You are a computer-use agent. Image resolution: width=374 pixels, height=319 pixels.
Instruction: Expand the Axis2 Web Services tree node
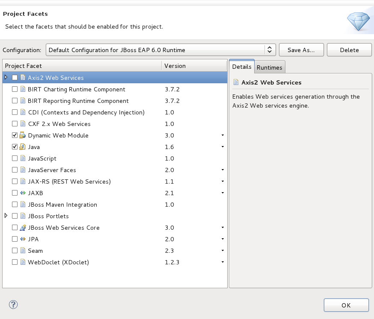pos(6,77)
